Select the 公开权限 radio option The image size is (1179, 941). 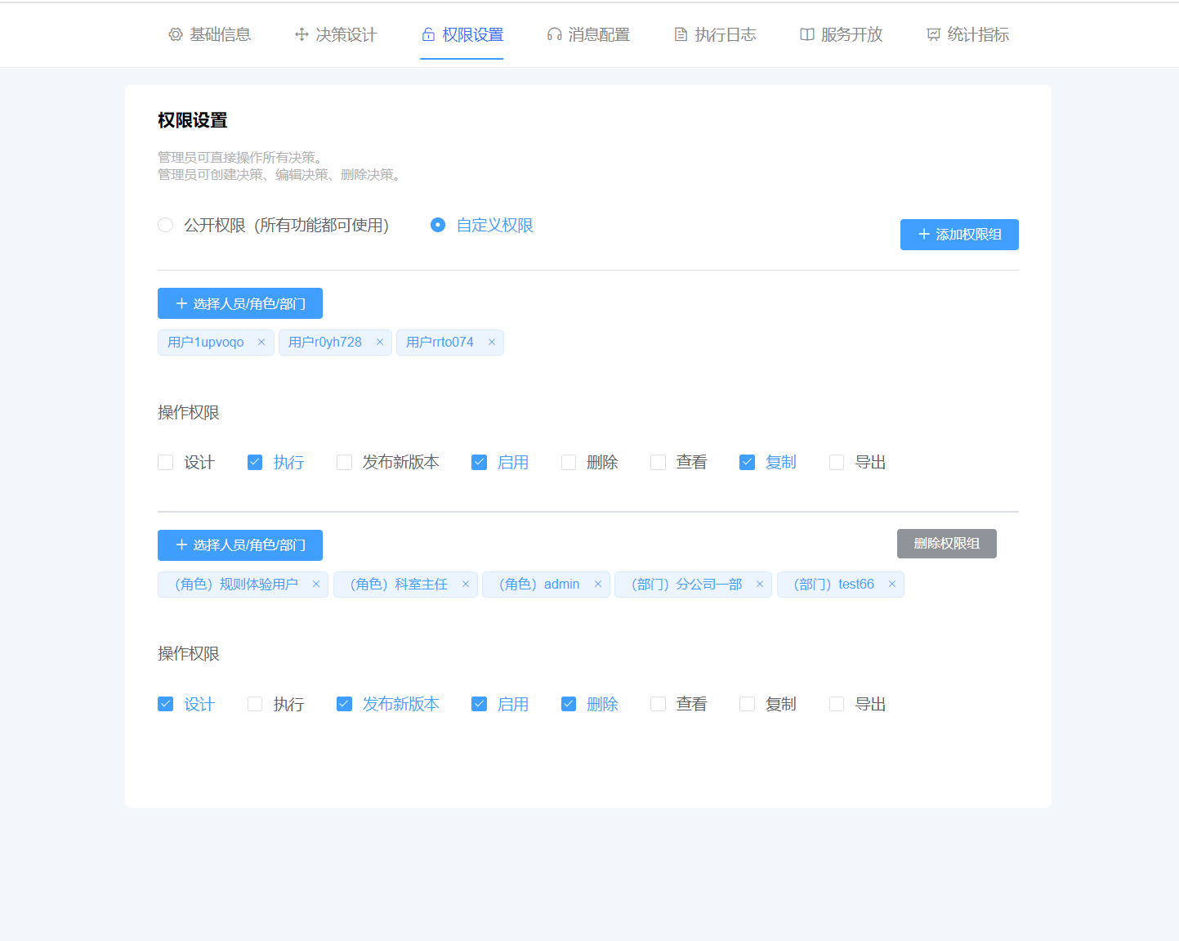point(166,225)
